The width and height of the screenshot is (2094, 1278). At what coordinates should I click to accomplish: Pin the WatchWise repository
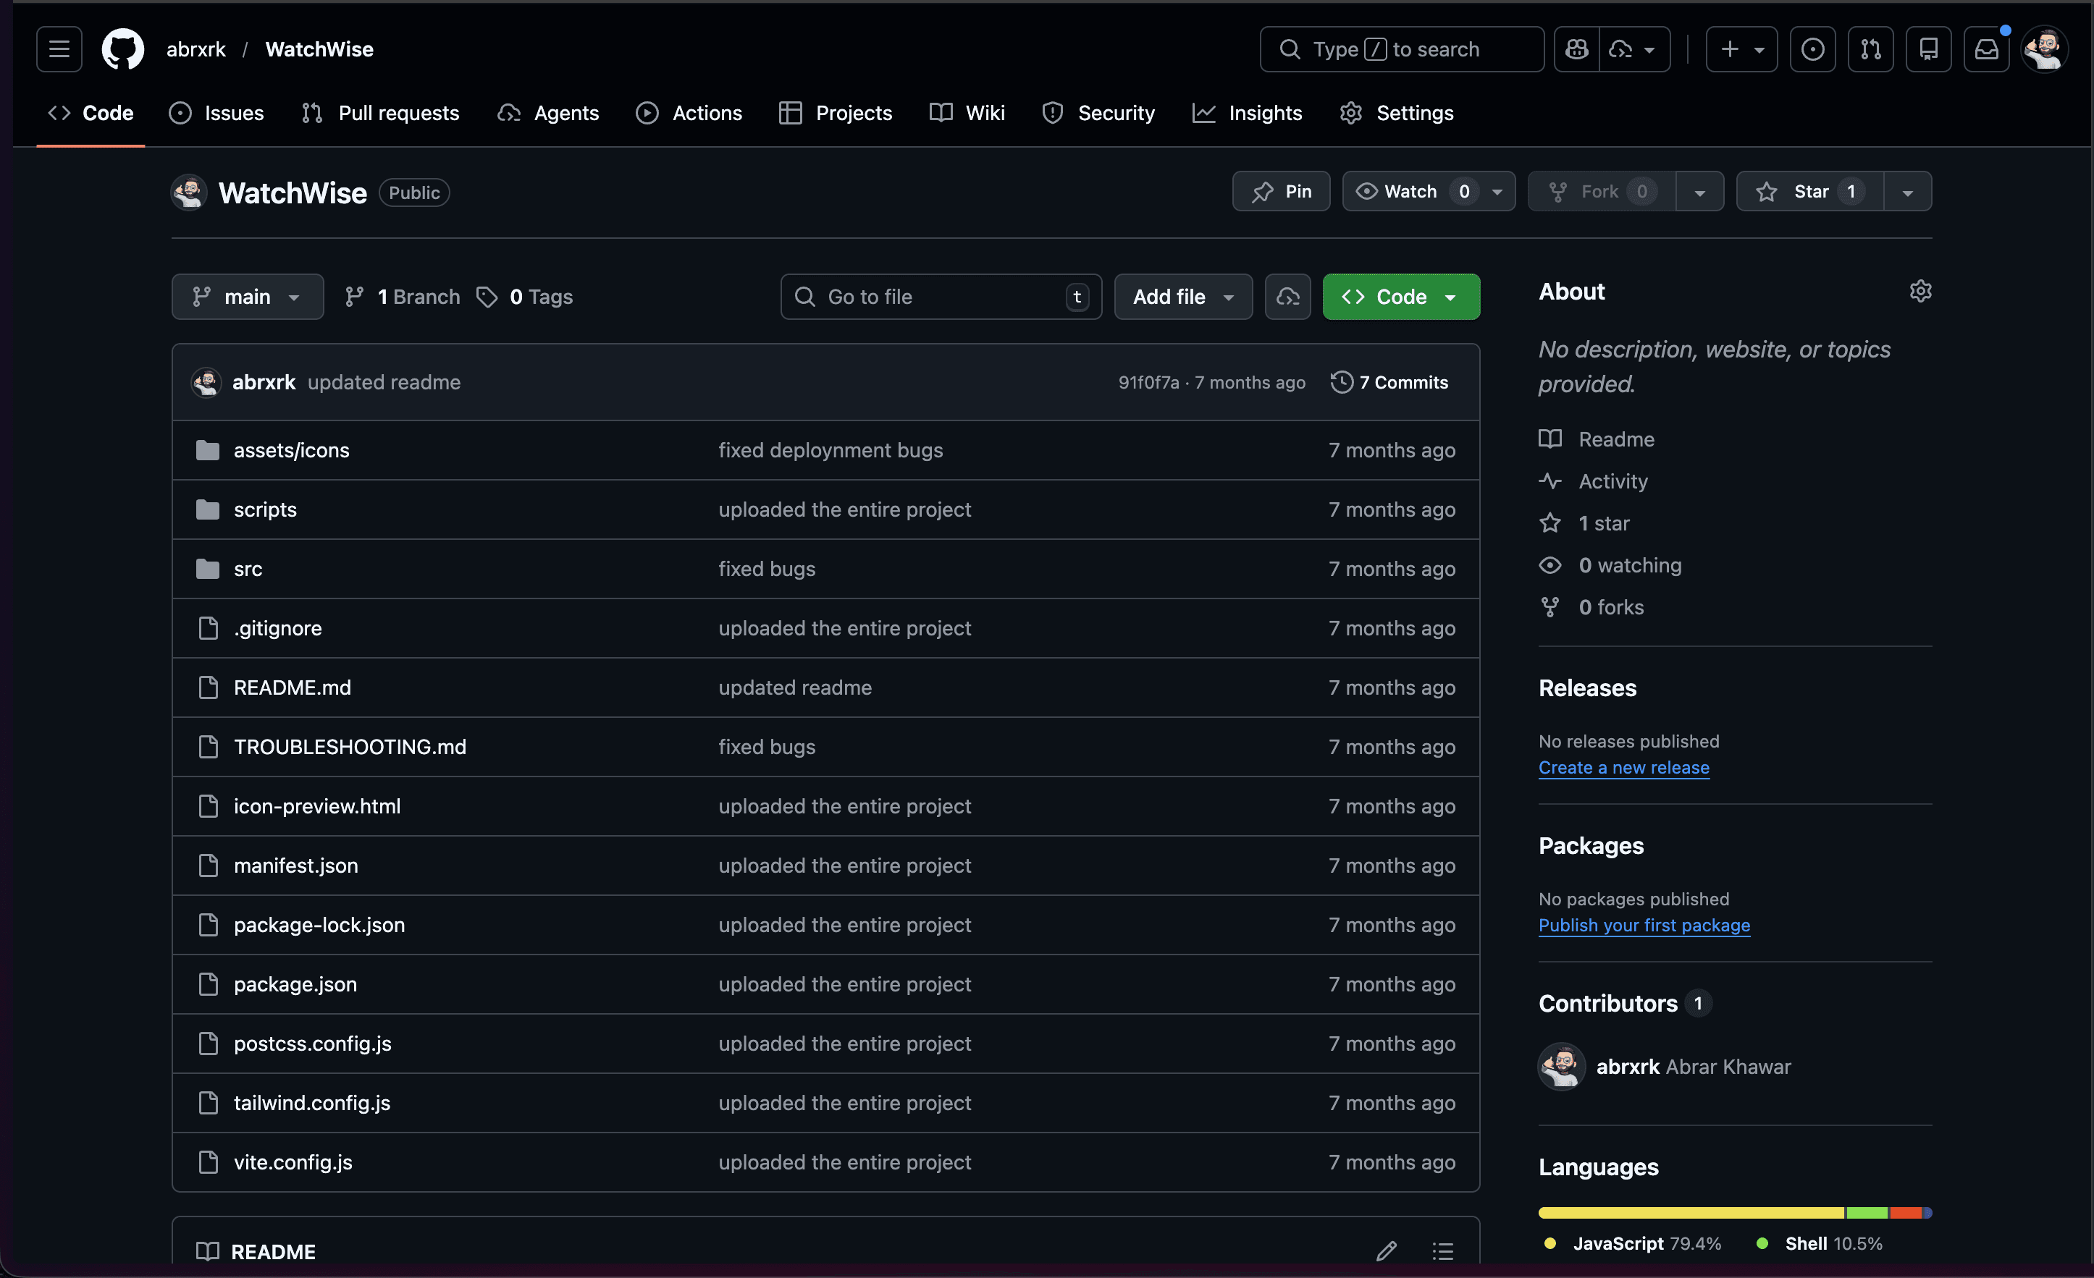(1281, 192)
